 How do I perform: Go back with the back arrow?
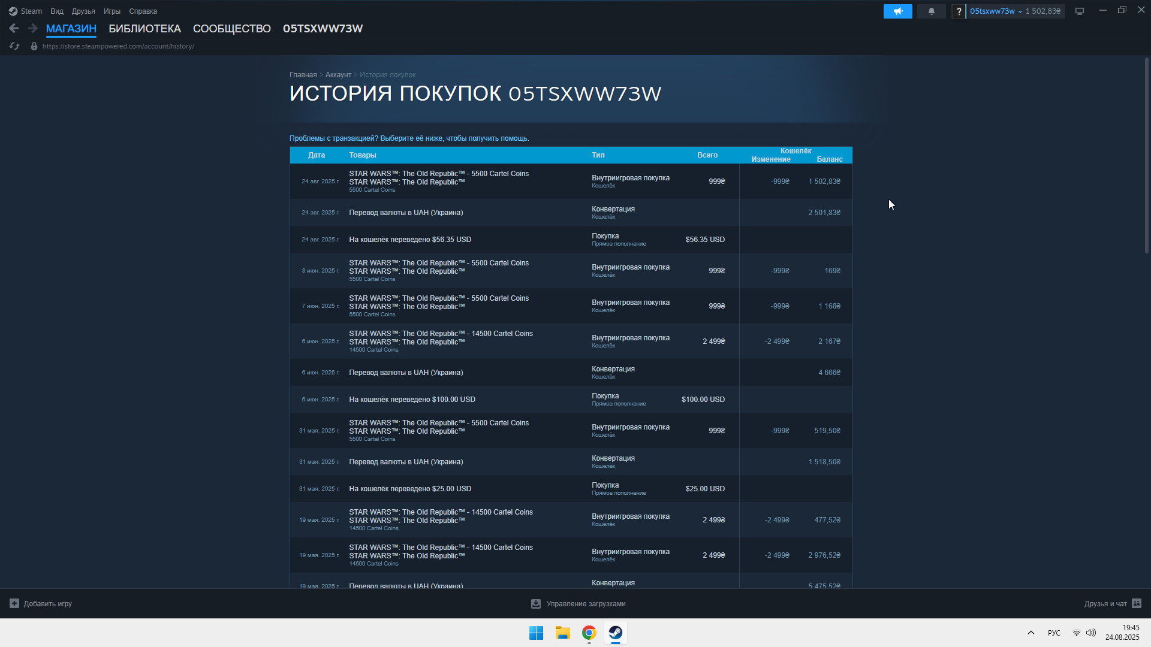pos(14,28)
